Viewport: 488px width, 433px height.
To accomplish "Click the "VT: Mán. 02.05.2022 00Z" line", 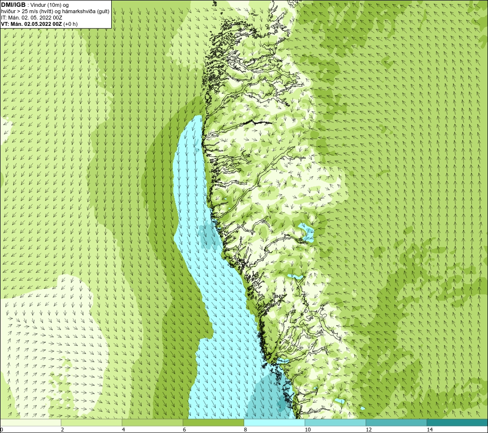I will point(31,24).
